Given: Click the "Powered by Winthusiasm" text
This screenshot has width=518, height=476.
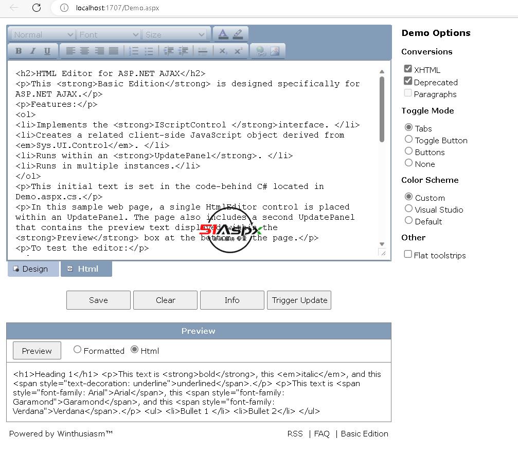Looking at the screenshot, I should (61, 434).
